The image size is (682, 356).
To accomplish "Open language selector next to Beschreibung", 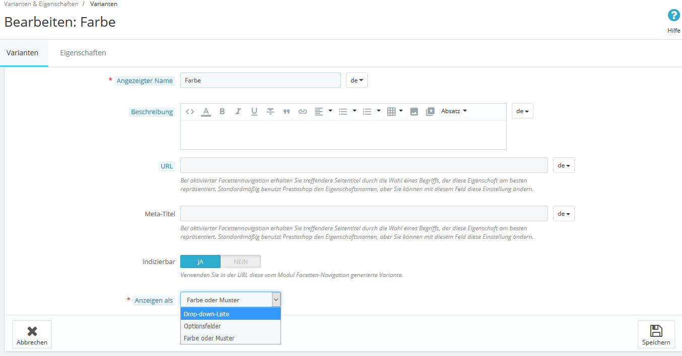I will point(522,111).
